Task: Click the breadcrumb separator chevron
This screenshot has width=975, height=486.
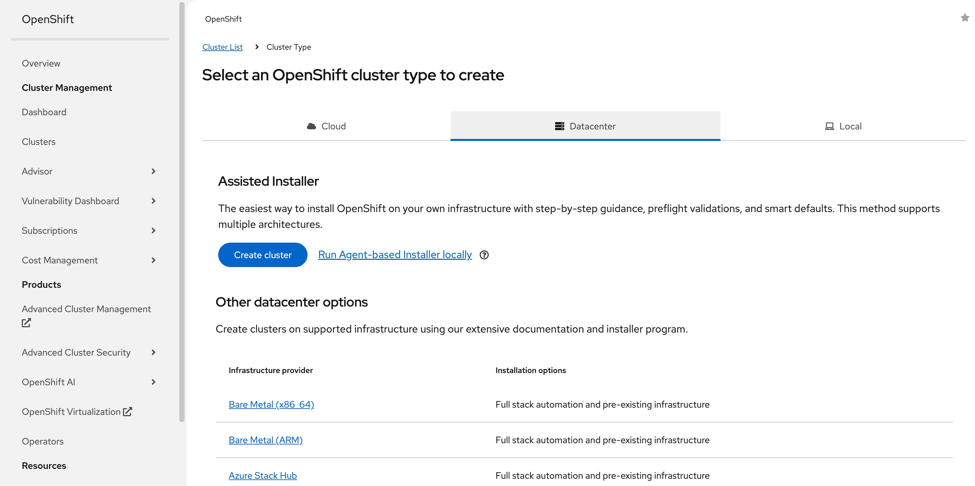Action: (257, 46)
